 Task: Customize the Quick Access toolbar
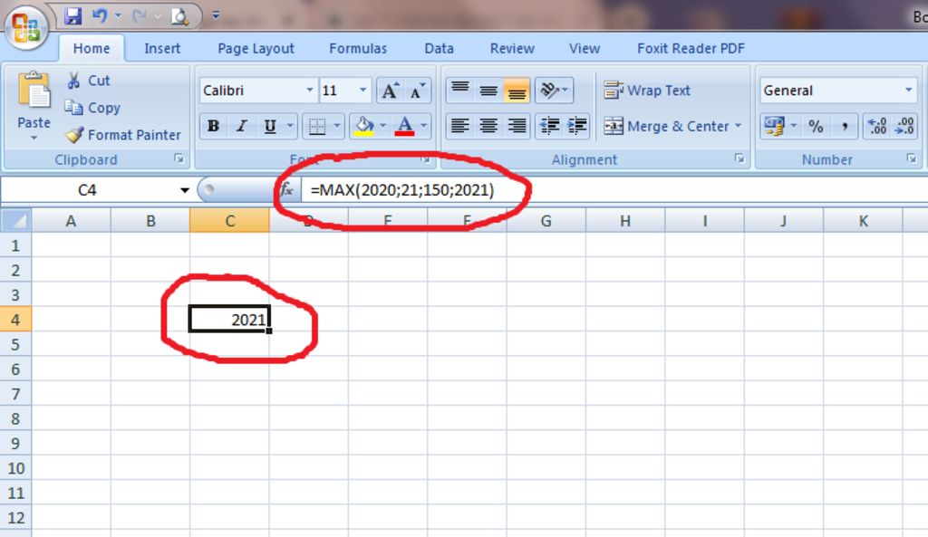coord(216,16)
